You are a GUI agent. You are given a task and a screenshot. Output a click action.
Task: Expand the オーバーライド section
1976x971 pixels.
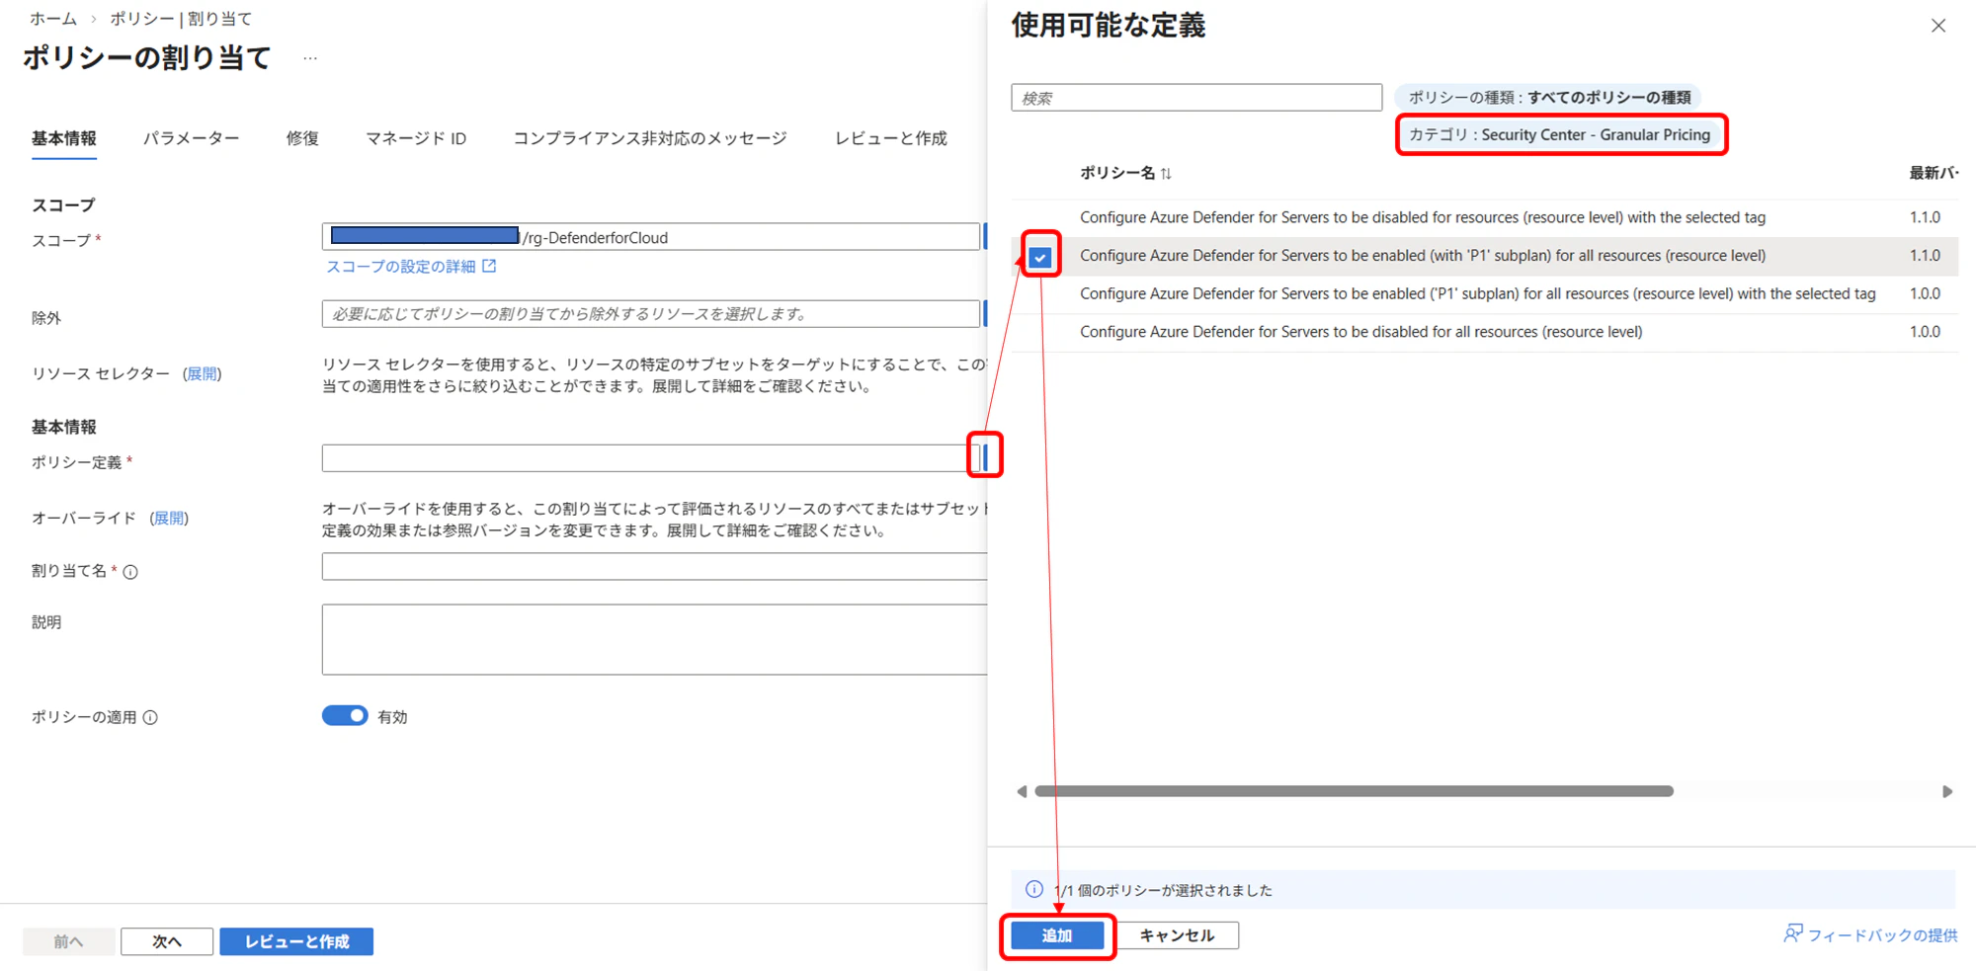[169, 518]
